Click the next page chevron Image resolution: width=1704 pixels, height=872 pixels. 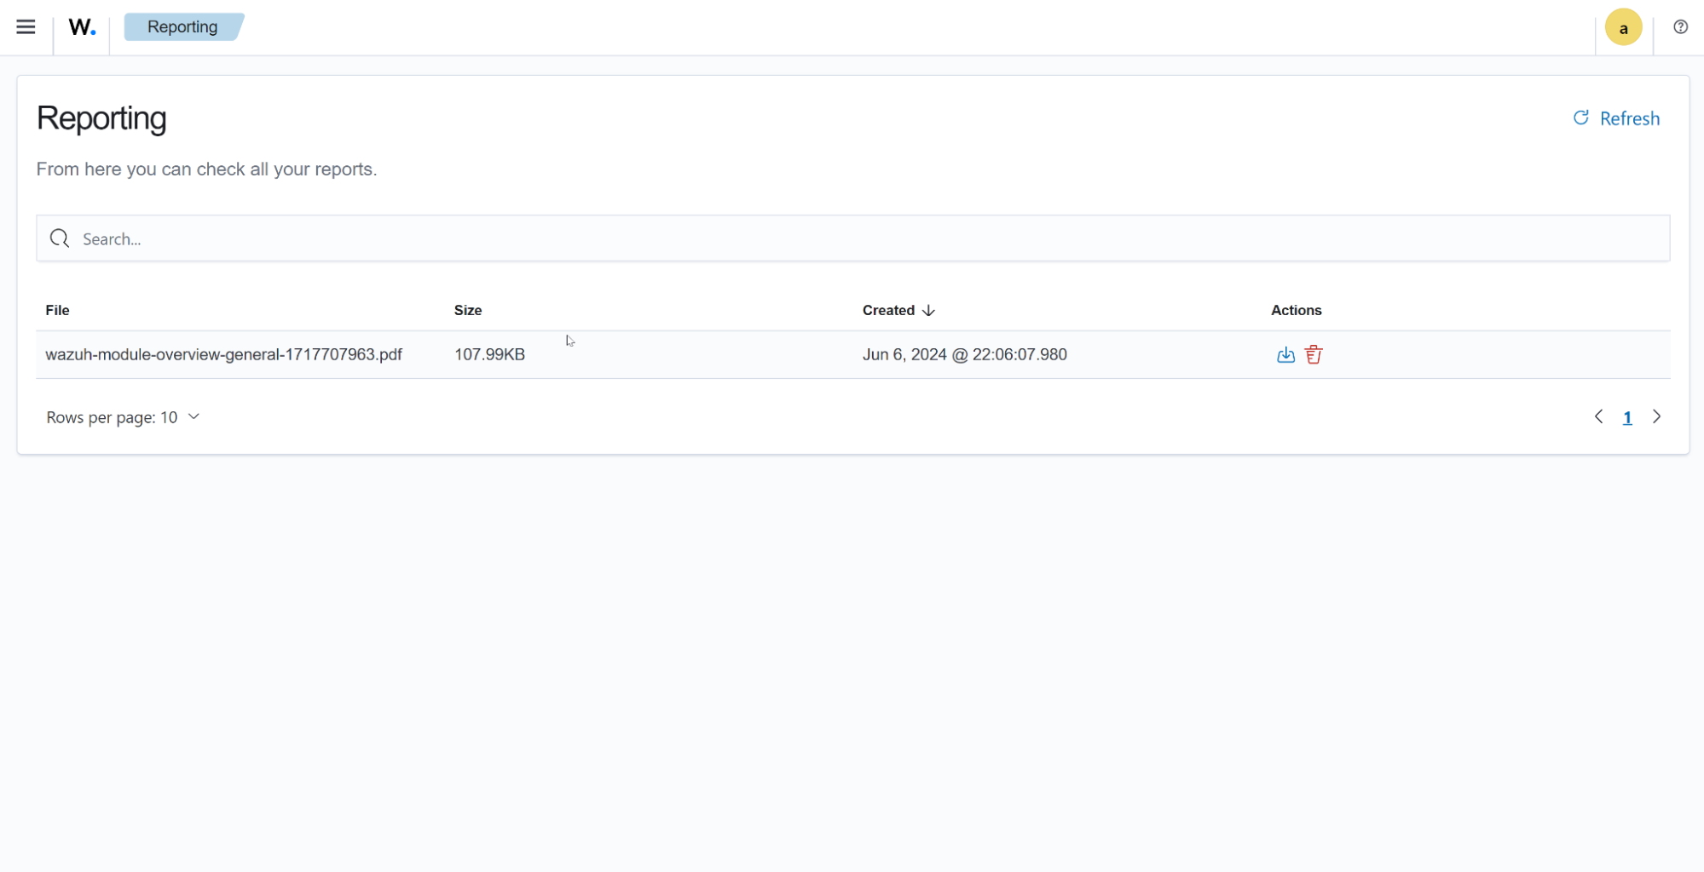click(x=1656, y=417)
